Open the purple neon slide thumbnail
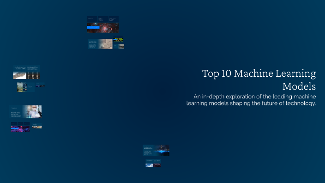 (20, 127)
